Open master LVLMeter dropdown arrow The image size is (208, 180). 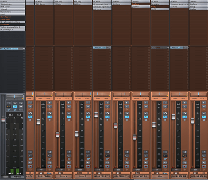pos(24,1)
